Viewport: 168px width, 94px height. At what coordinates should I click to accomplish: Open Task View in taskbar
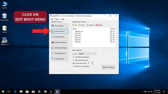pyautogui.click(x=9, y=92)
